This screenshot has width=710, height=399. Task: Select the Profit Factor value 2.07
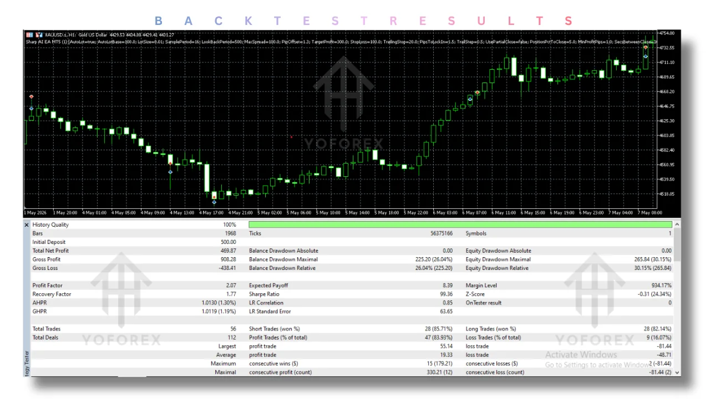[x=231, y=285]
